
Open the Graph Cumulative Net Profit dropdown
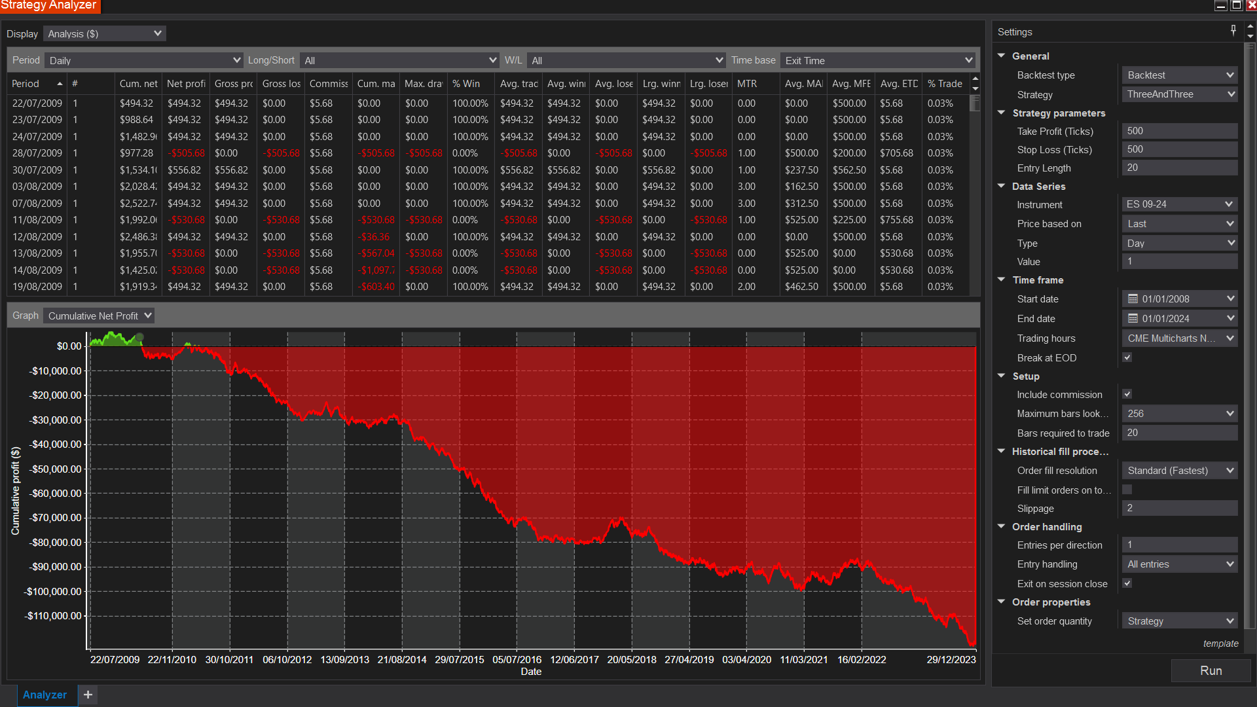100,316
